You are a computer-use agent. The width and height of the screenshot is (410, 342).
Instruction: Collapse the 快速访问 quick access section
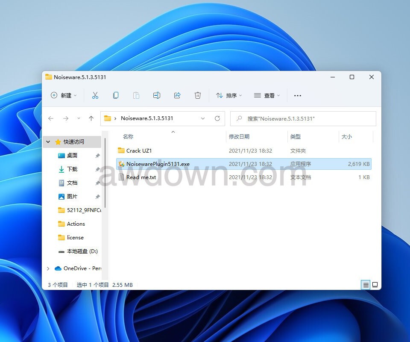tap(48, 142)
